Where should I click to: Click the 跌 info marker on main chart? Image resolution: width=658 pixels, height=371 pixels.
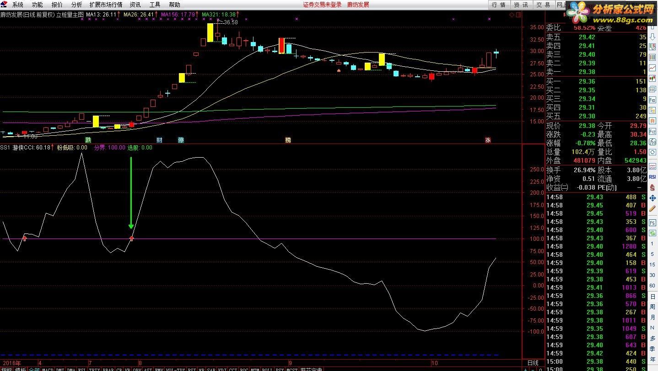click(88, 140)
